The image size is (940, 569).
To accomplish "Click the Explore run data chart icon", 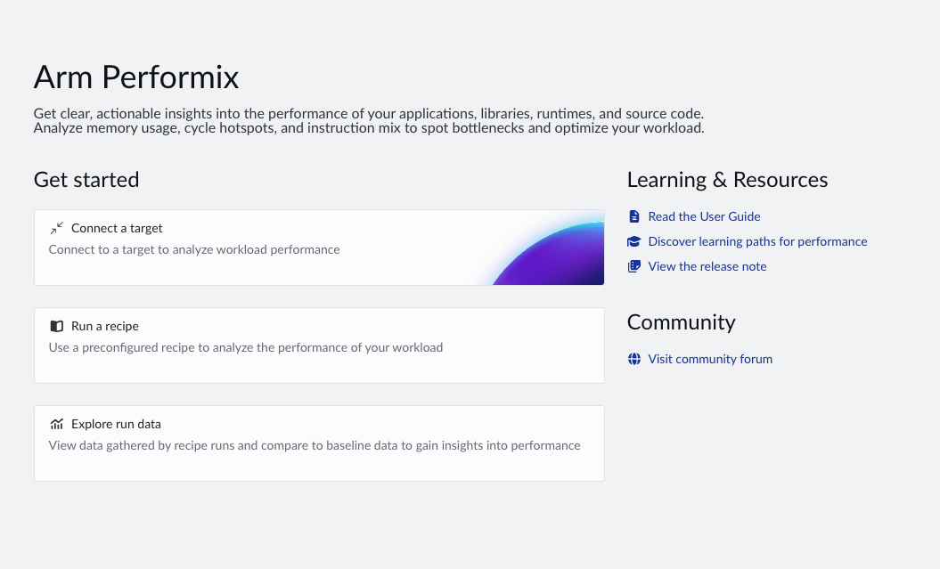I will tap(56, 424).
